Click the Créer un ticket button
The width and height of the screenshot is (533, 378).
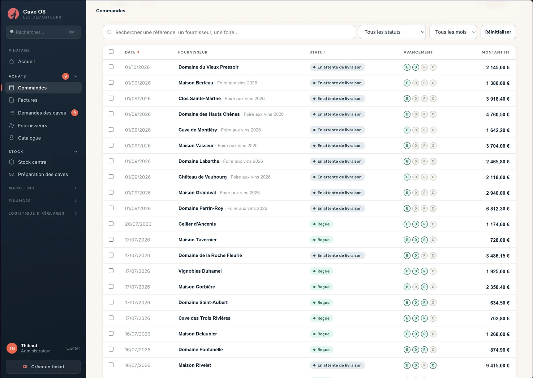pyautogui.click(x=43, y=366)
